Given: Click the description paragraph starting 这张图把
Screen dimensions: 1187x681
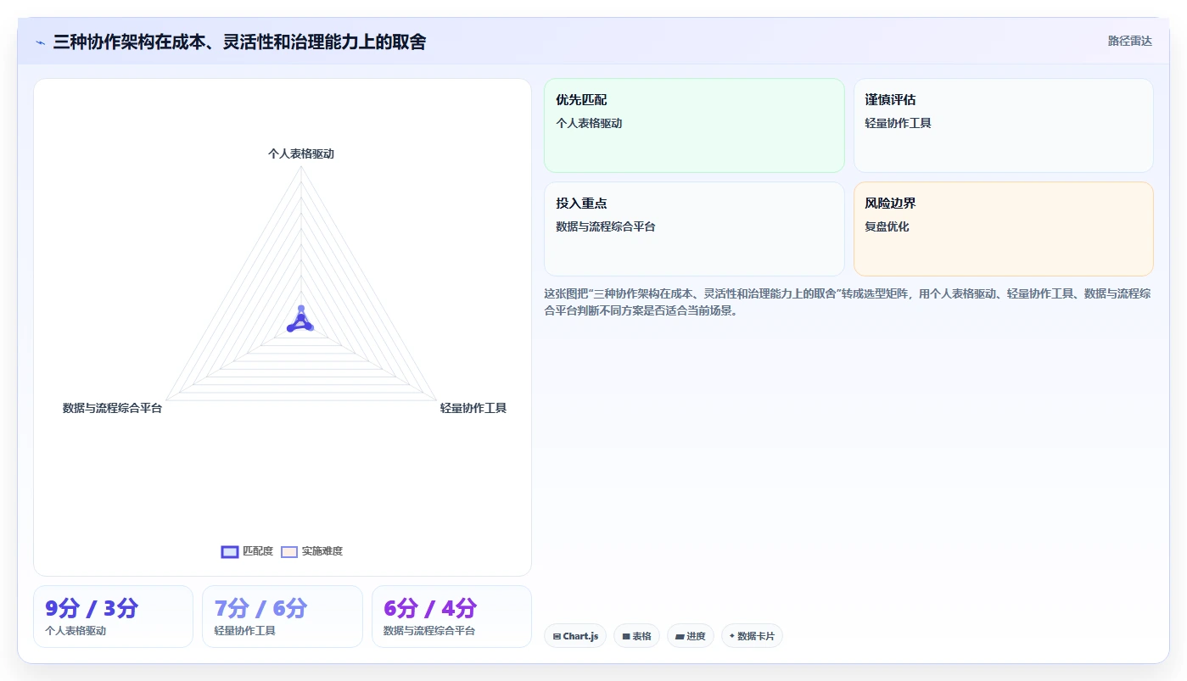Looking at the screenshot, I should pos(847,302).
